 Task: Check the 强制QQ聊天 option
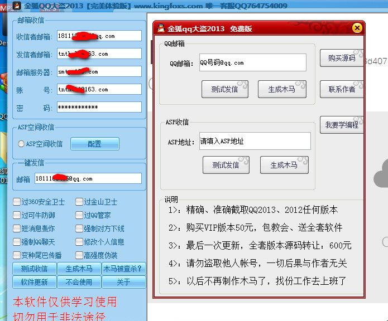coord(17,242)
